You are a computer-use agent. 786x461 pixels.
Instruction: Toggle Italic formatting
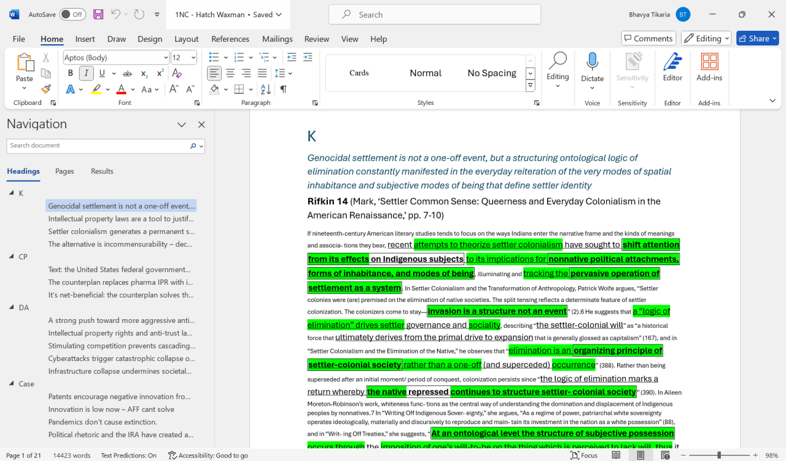click(x=86, y=73)
